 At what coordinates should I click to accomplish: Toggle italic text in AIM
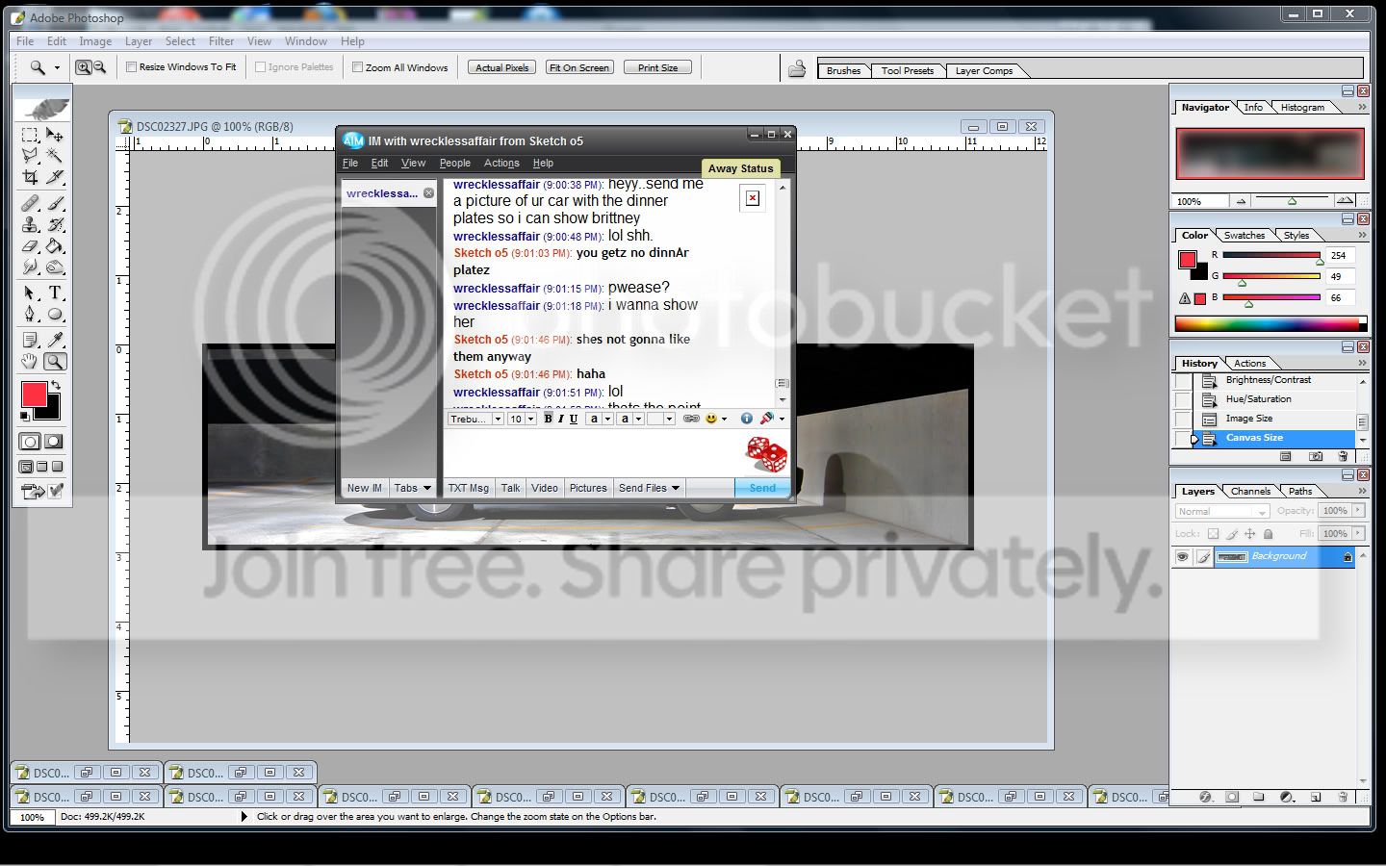tap(561, 419)
